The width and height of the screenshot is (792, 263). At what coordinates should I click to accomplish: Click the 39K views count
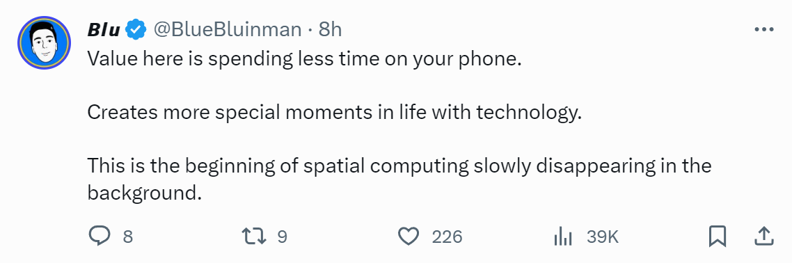coord(603,237)
